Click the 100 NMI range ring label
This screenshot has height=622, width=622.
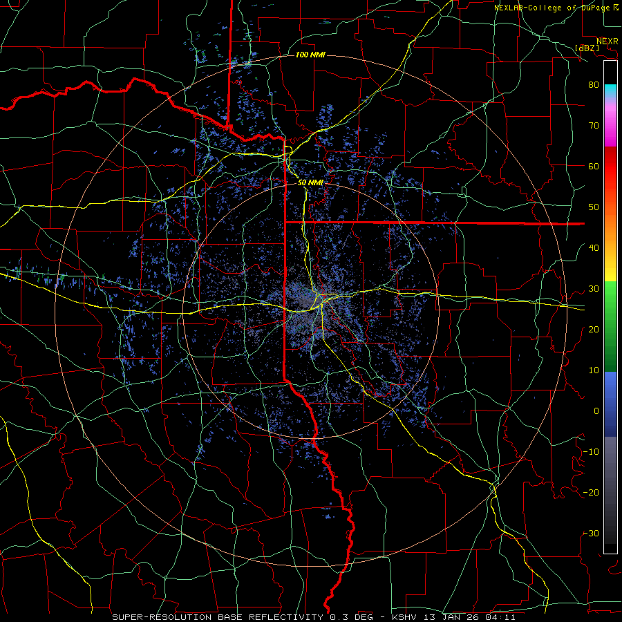[310, 55]
